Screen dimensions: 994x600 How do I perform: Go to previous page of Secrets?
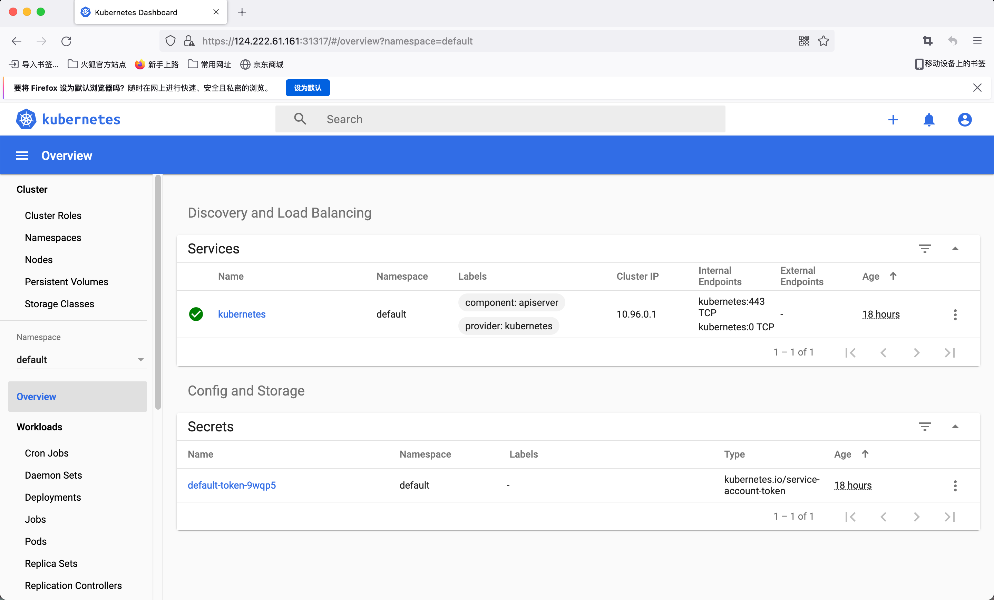[x=884, y=517]
